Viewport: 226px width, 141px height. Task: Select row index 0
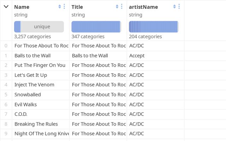pyautogui.click(x=6, y=46)
